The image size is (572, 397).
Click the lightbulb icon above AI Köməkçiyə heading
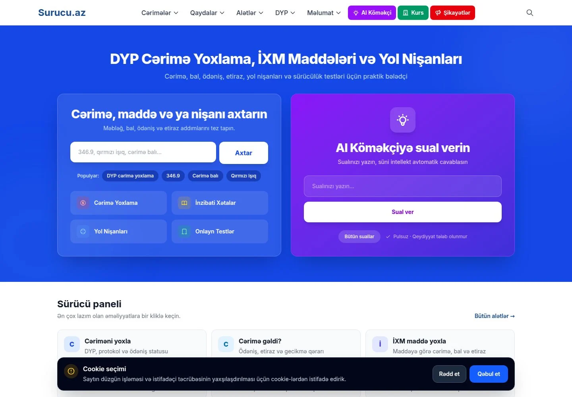[403, 120]
